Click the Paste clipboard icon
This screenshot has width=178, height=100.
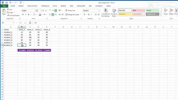(x=4, y=11)
